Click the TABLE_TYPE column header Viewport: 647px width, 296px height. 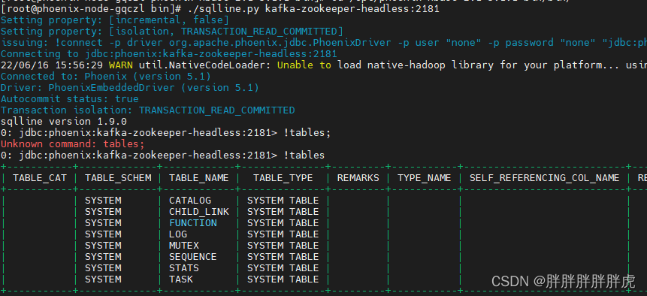(283, 178)
